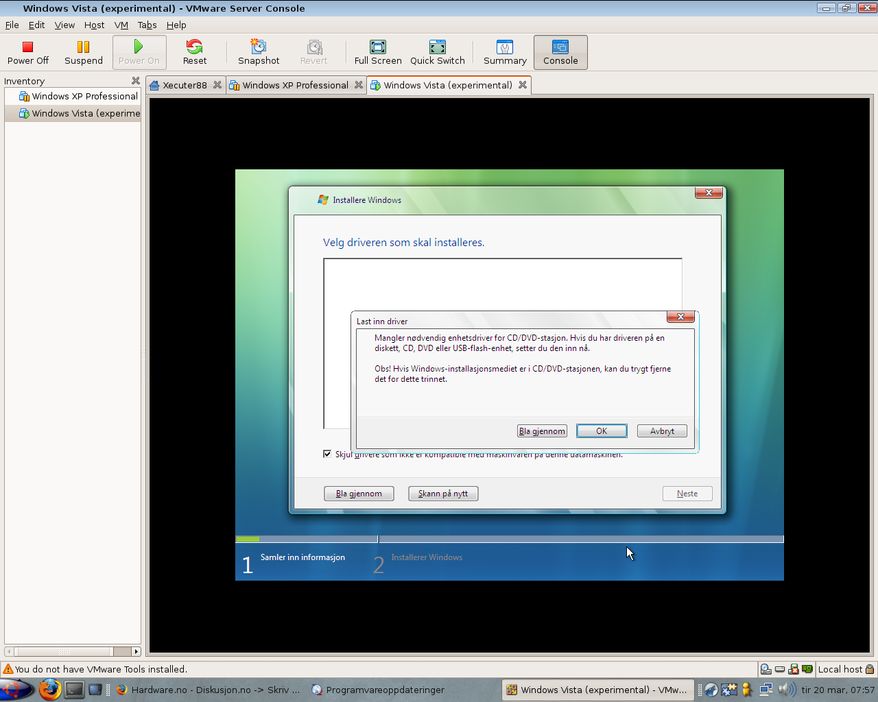Open the volume control tray icon
The height and width of the screenshot is (702, 878).
click(x=787, y=690)
